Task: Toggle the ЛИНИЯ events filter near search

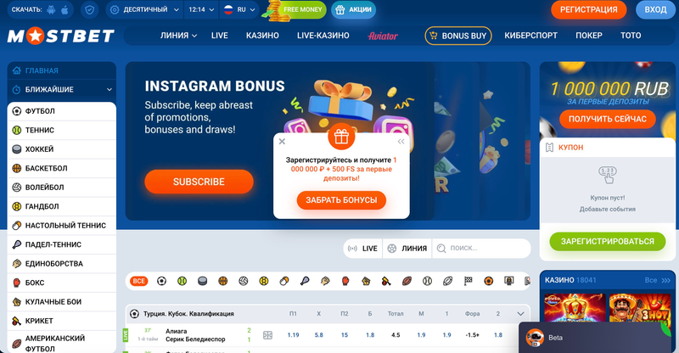Action: (x=407, y=248)
